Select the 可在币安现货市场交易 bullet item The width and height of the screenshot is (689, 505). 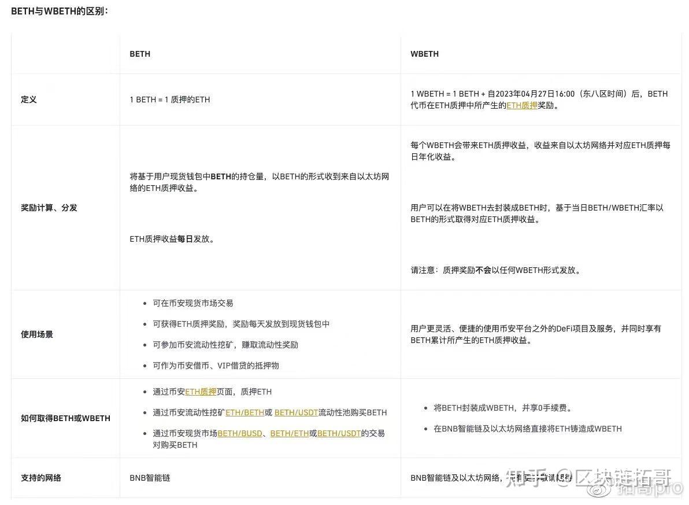click(x=192, y=303)
